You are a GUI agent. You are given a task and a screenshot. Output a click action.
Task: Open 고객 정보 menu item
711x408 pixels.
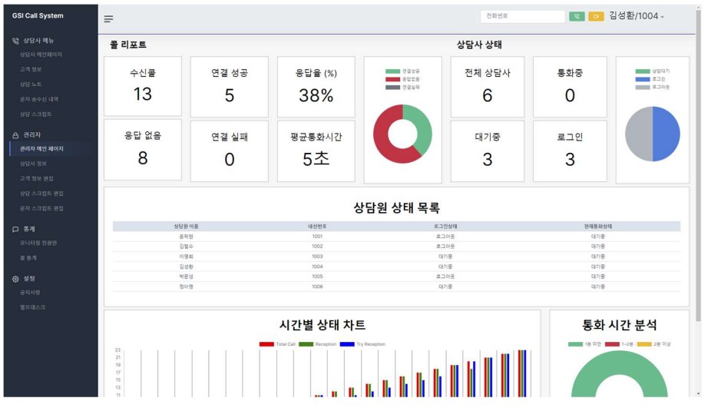(31, 69)
